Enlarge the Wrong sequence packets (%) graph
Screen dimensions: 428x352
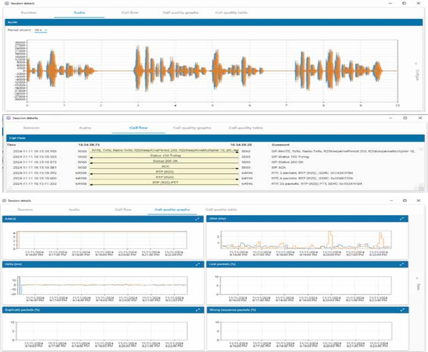point(402,310)
